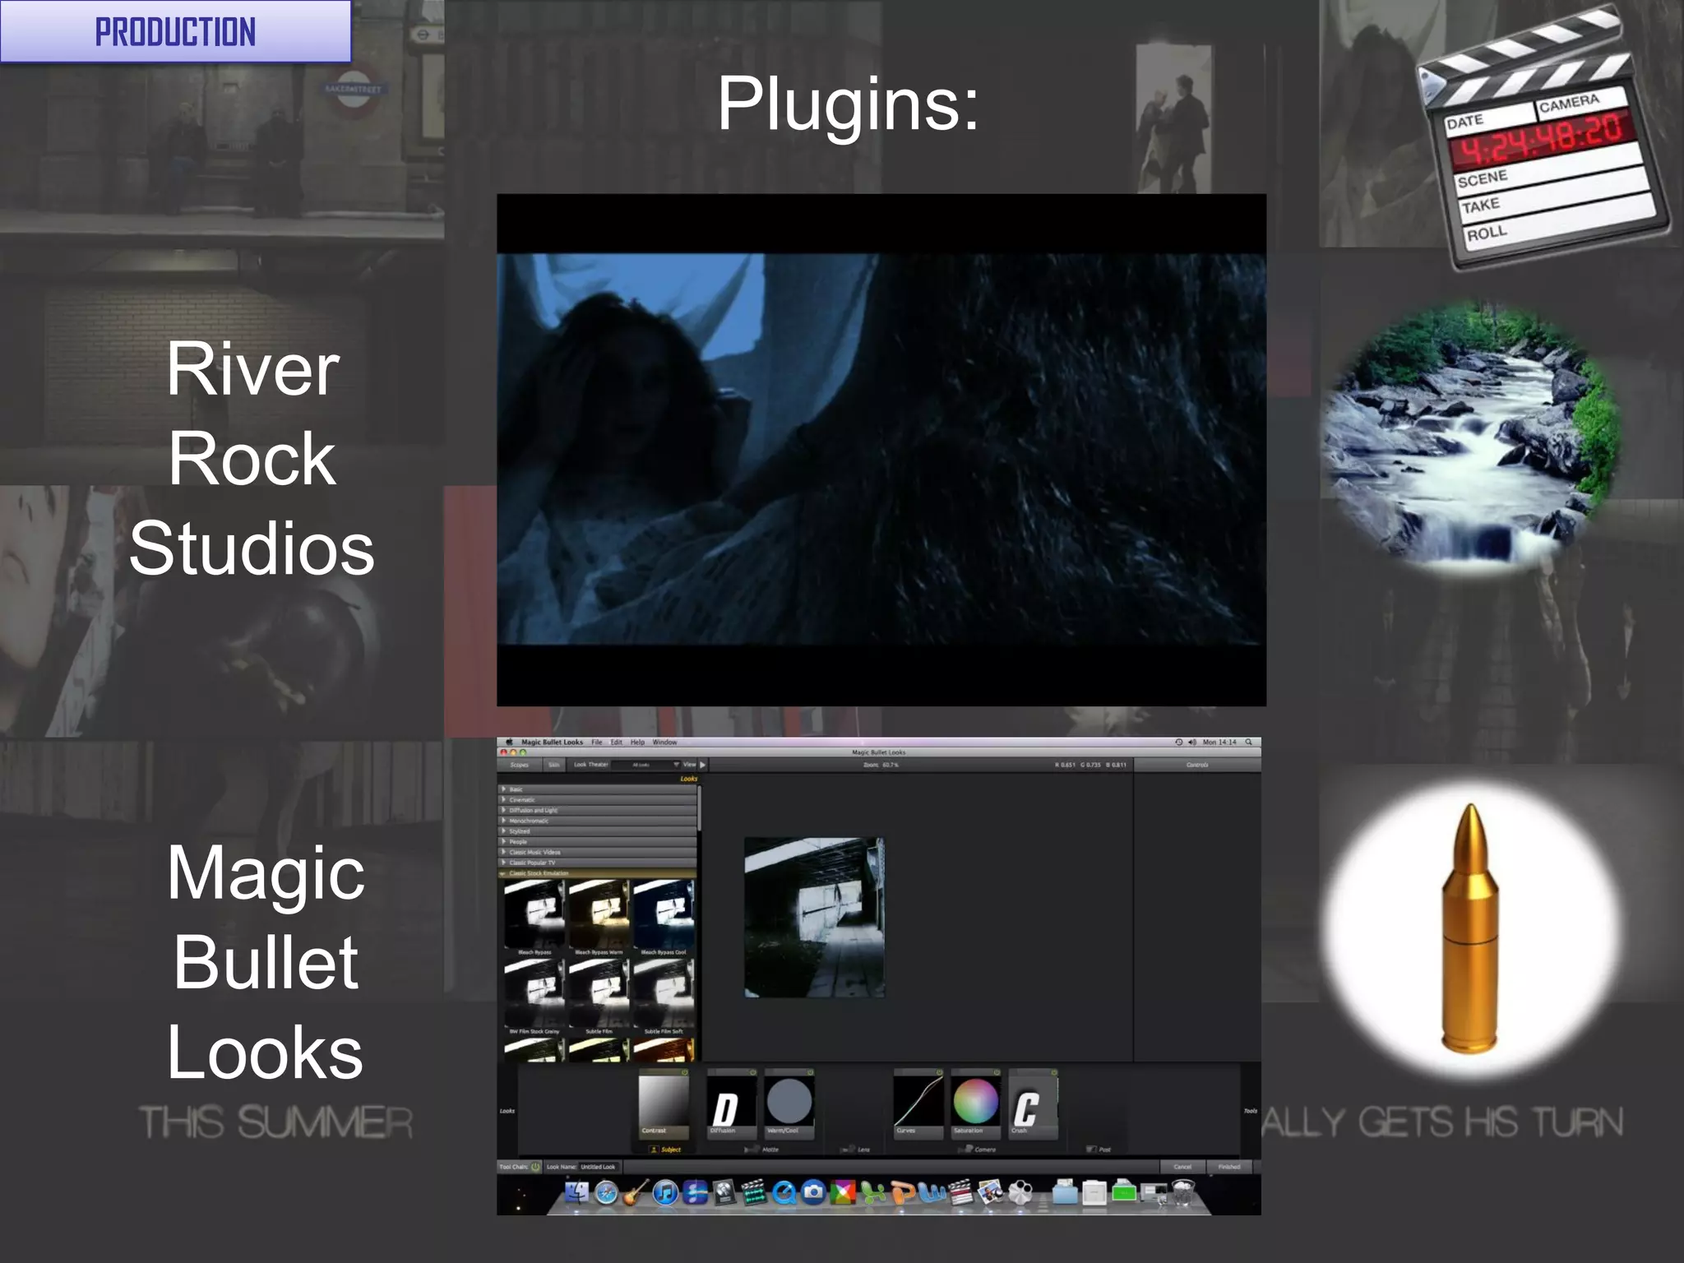
Task: Click the Time Machine menu bar icon
Action: (x=1179, y=742)
